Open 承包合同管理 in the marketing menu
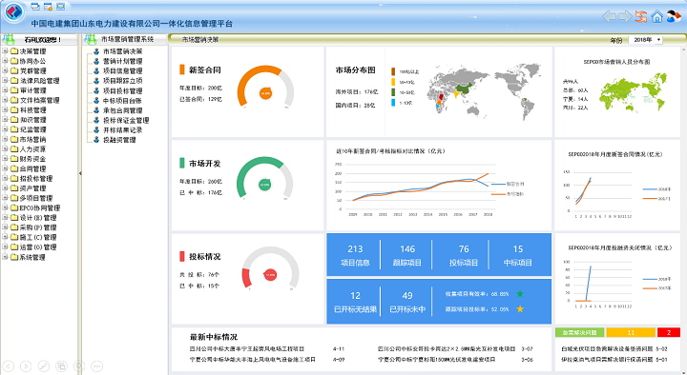 coord(123,110)
